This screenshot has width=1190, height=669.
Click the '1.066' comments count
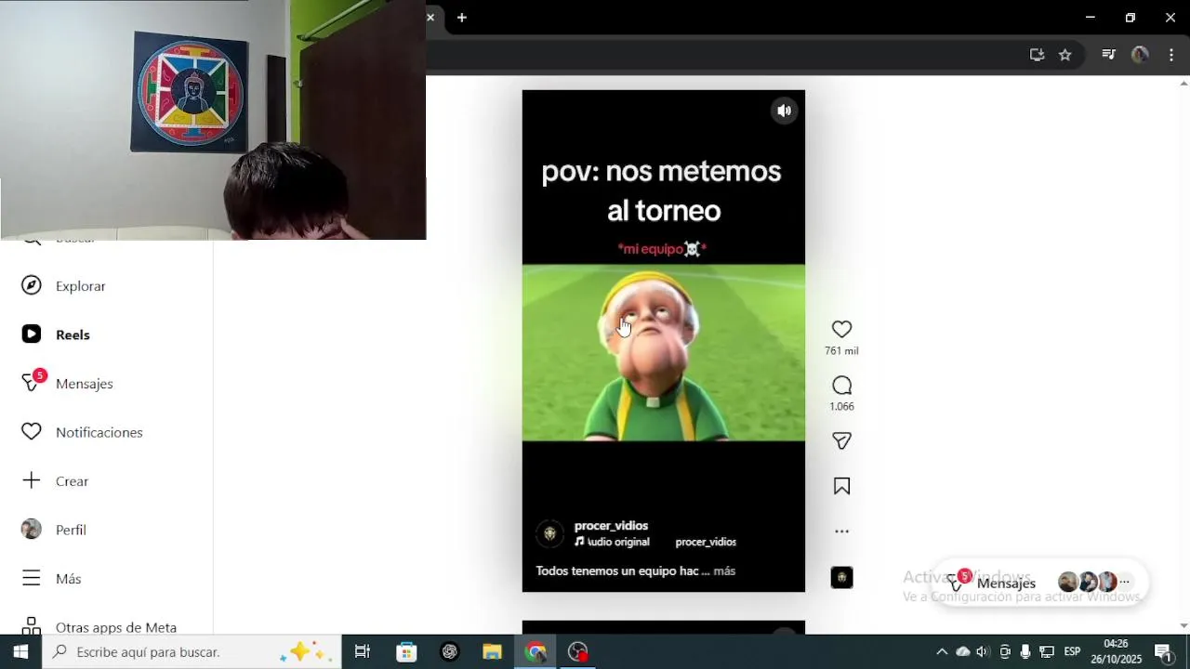coord(841,407)
